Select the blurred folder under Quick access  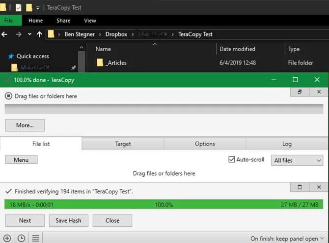35,67
